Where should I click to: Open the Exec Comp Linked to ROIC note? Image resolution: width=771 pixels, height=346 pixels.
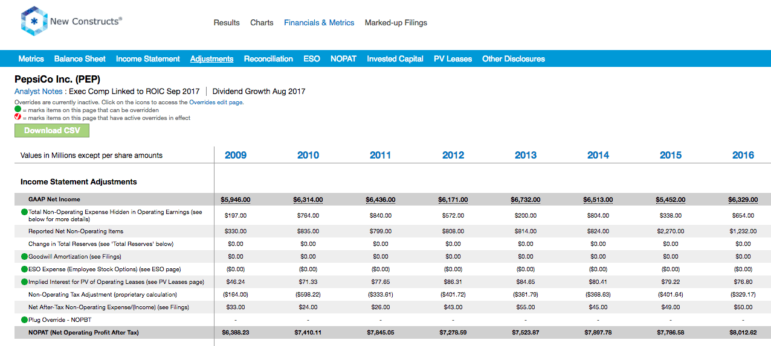point(134,92)
